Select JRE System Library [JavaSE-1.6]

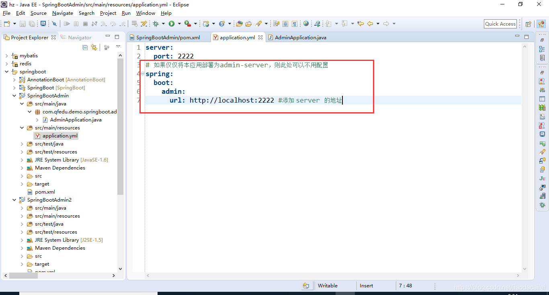[x=68, y=160]
